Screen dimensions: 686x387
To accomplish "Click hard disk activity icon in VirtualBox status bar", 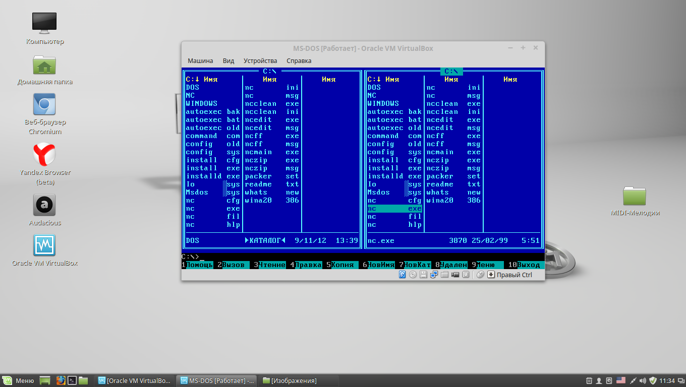I will click(402, 275).
